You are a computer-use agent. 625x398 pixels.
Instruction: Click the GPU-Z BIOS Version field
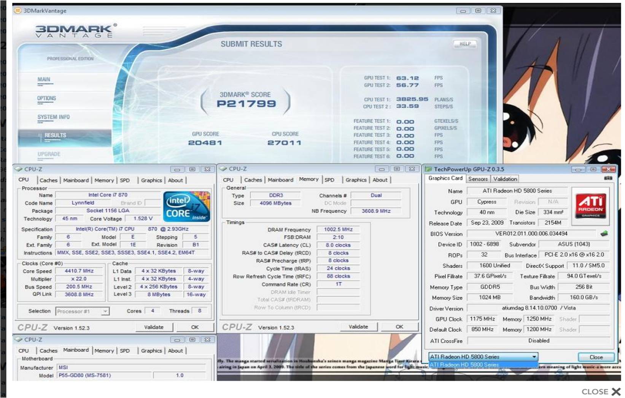(x=531, y=234)
